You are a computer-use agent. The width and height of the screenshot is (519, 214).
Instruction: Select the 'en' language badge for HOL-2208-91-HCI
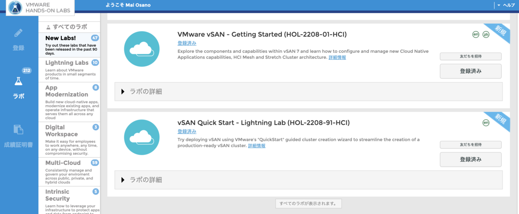(x=486, y=123)
